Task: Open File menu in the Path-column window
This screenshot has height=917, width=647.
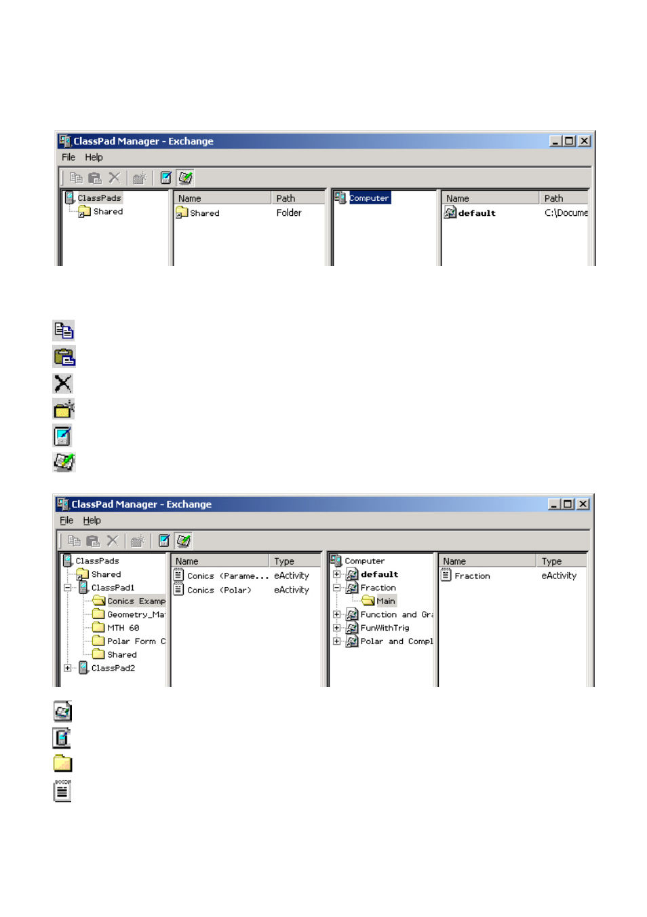Action: (x=68, y=157)
